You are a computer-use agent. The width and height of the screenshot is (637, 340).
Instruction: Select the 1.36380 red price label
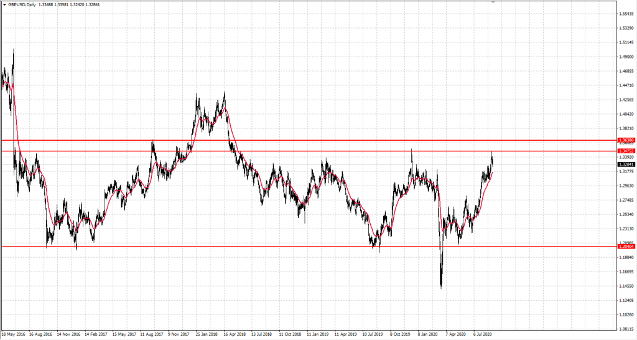[626, 141]
